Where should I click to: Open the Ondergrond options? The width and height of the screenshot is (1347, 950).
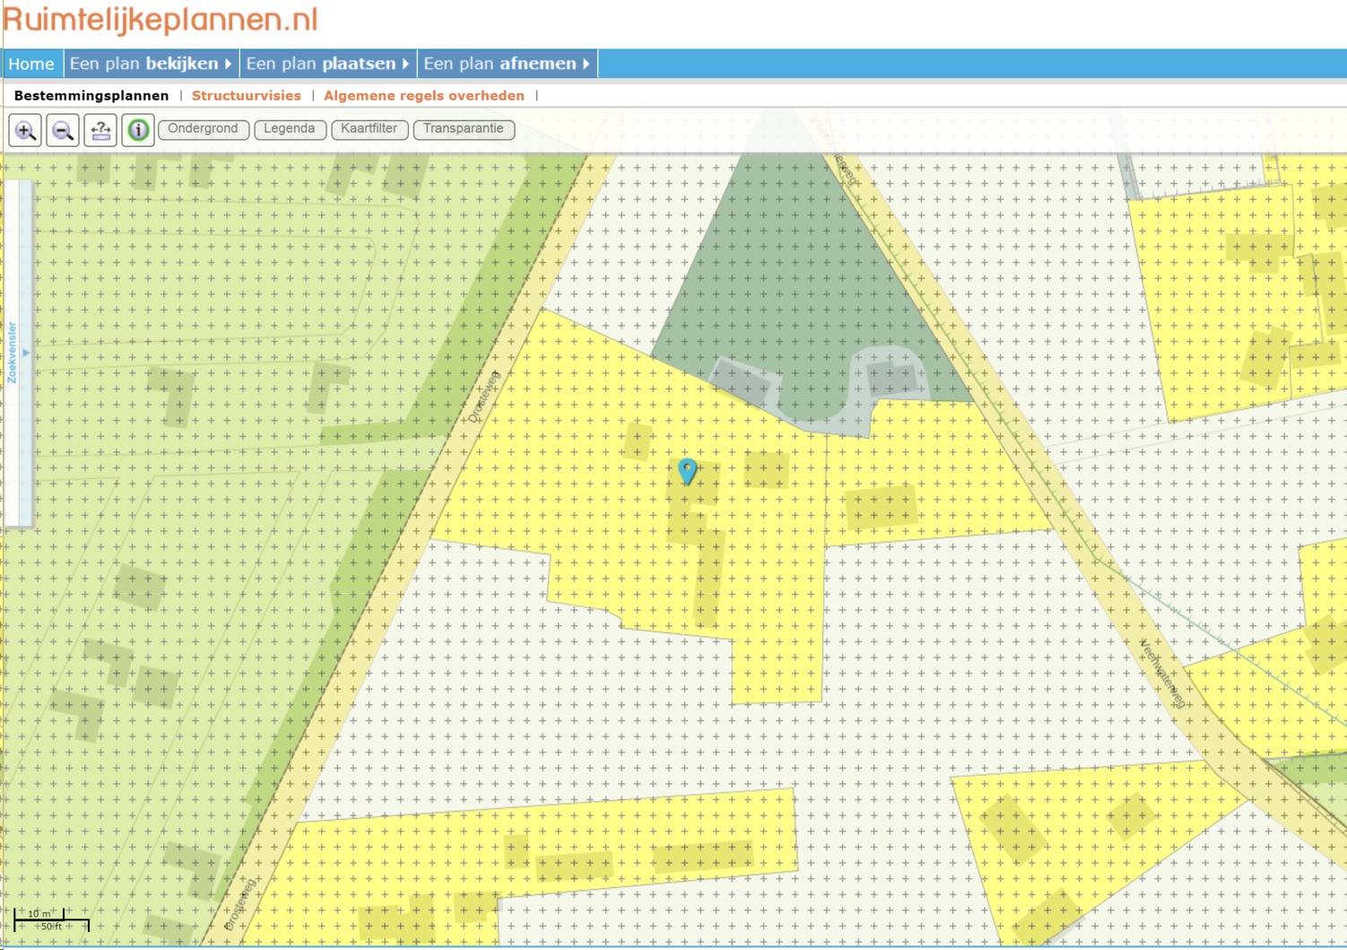coord(203,129)
